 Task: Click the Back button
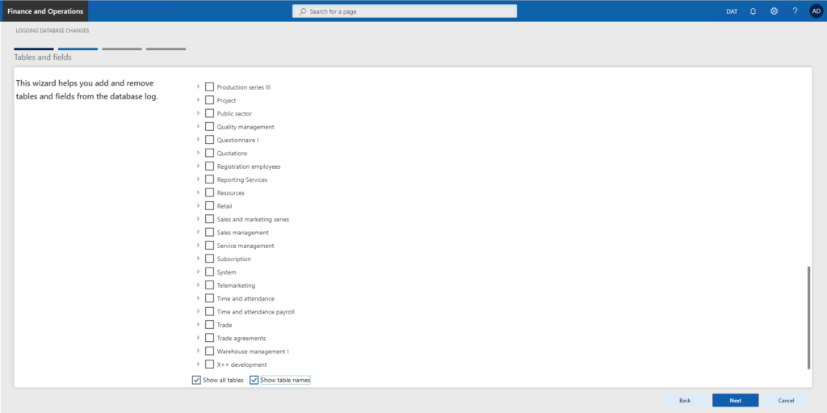[685, 400]
